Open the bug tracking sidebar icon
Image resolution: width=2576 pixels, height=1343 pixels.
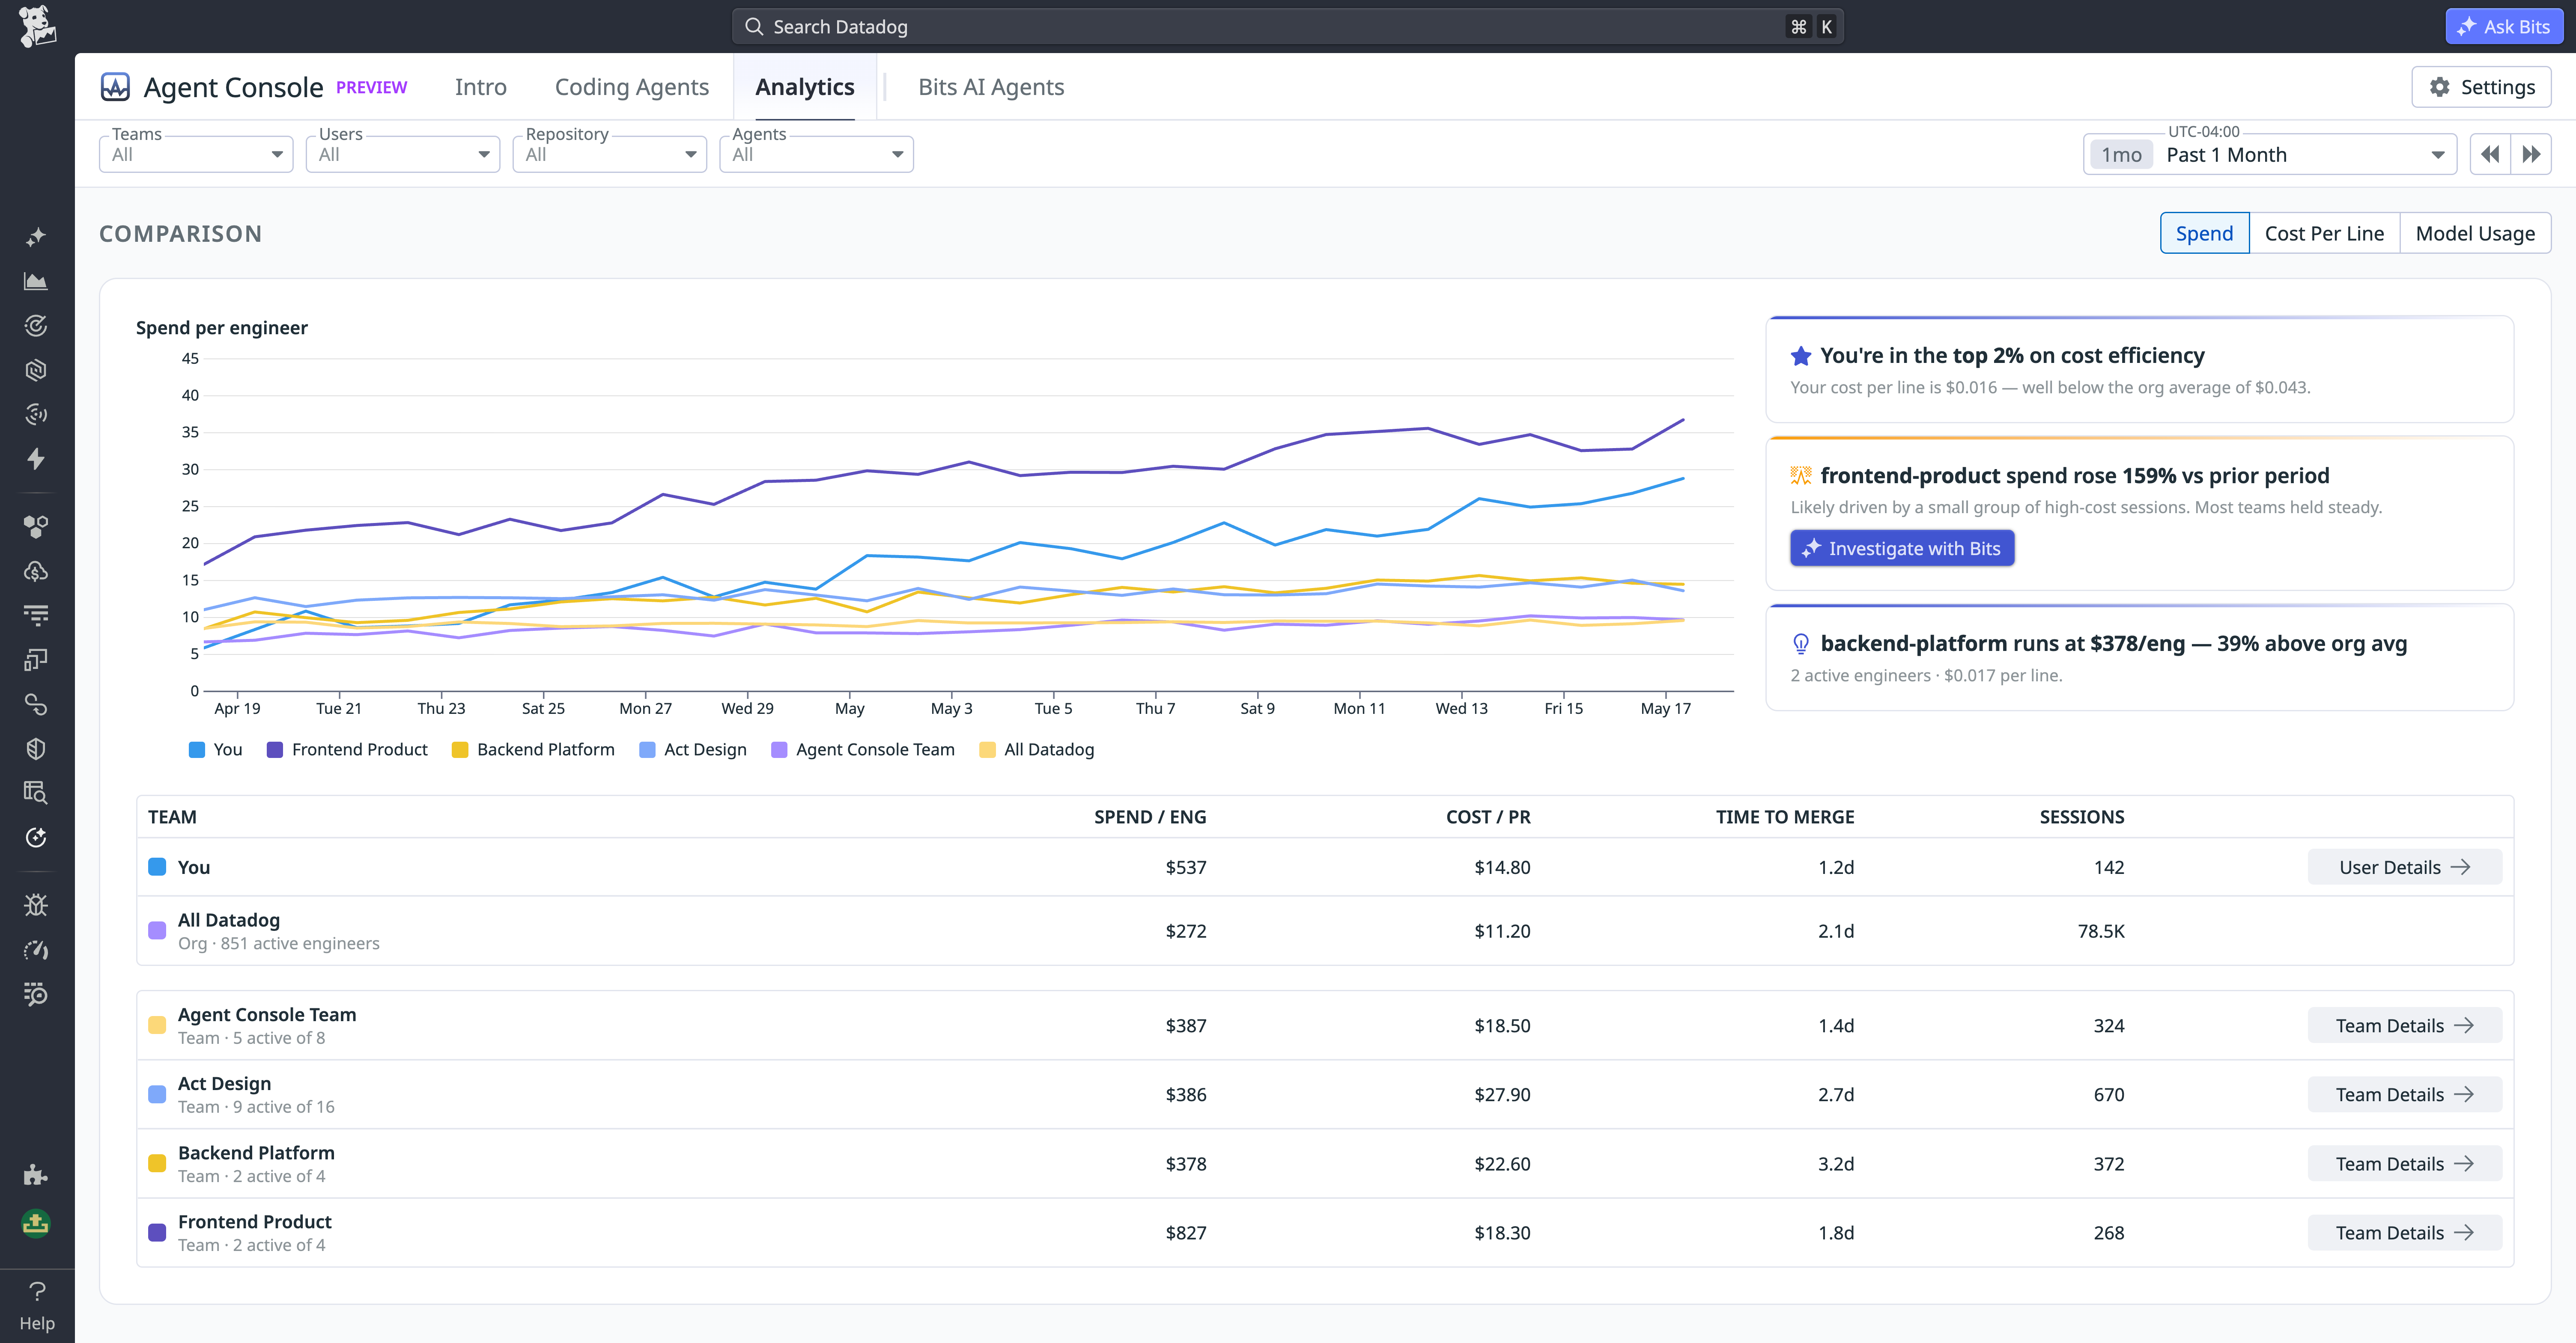click(36, 905)
